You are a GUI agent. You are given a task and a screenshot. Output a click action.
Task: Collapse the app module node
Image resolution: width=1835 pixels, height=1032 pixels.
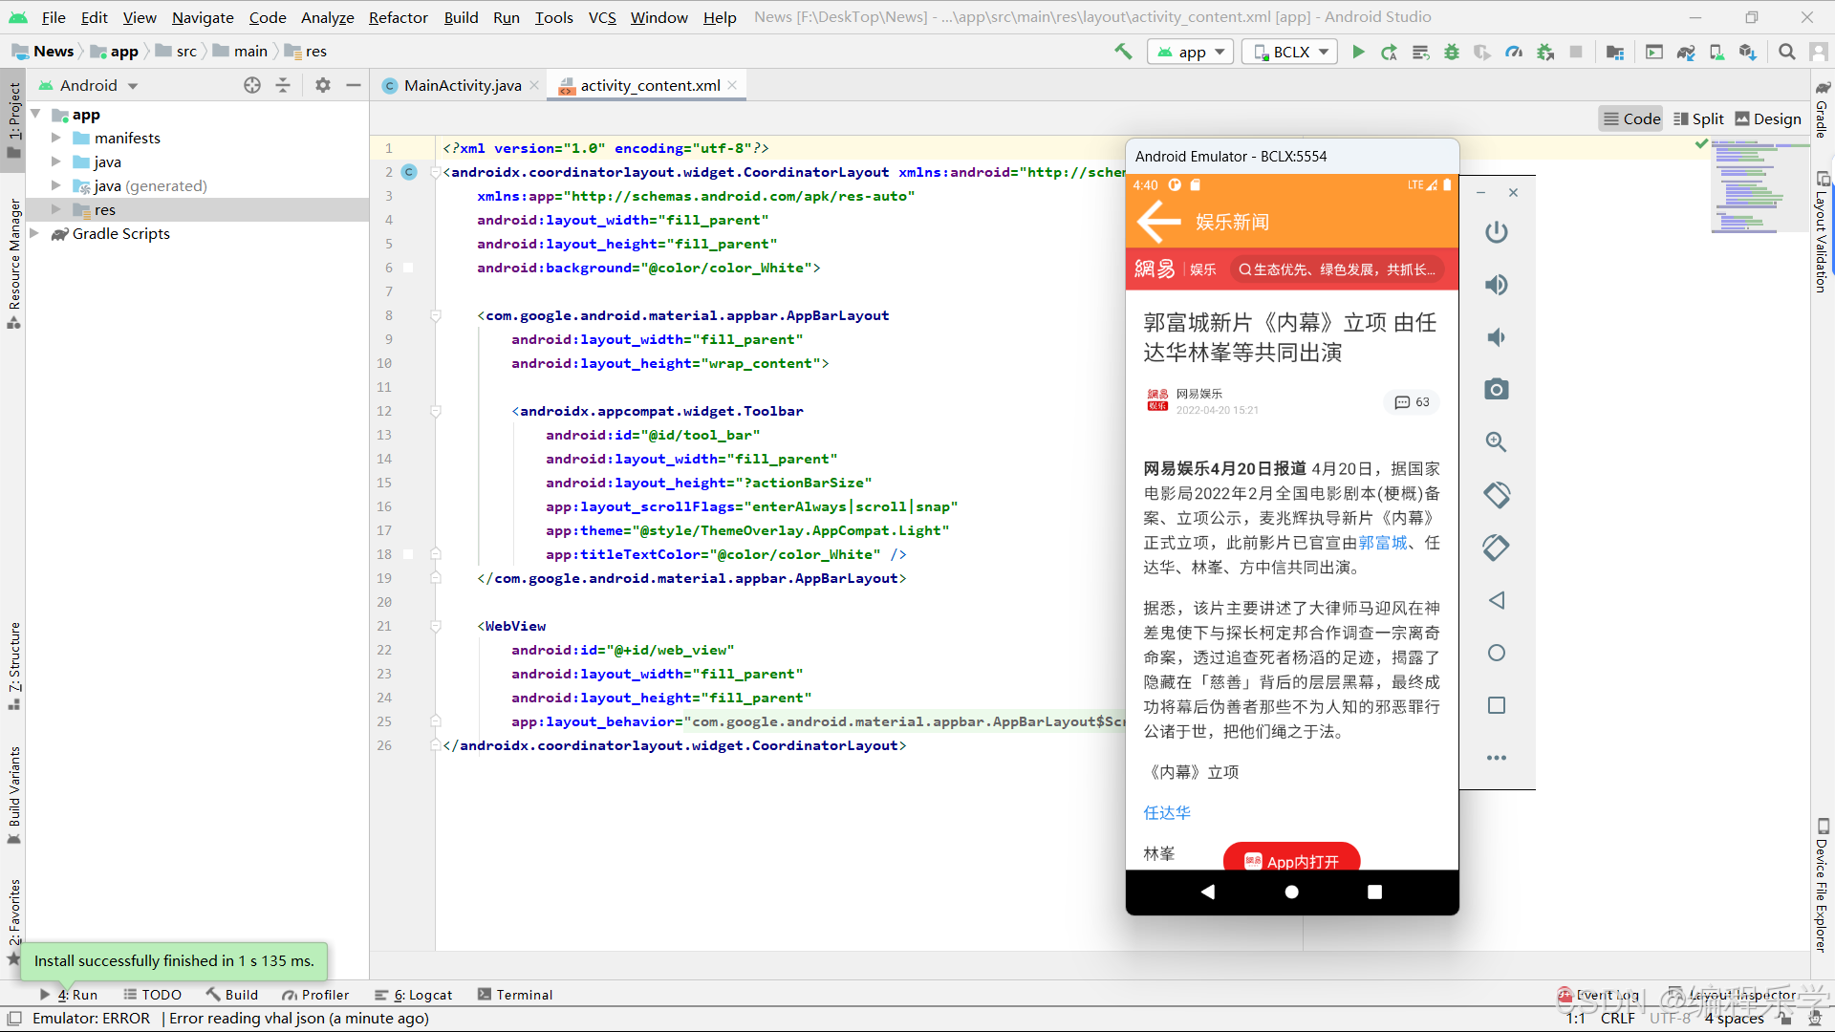(x=34, y=114)
